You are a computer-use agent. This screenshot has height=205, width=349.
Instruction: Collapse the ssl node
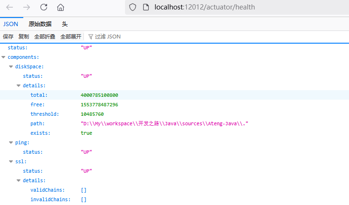tap(11, 161)
